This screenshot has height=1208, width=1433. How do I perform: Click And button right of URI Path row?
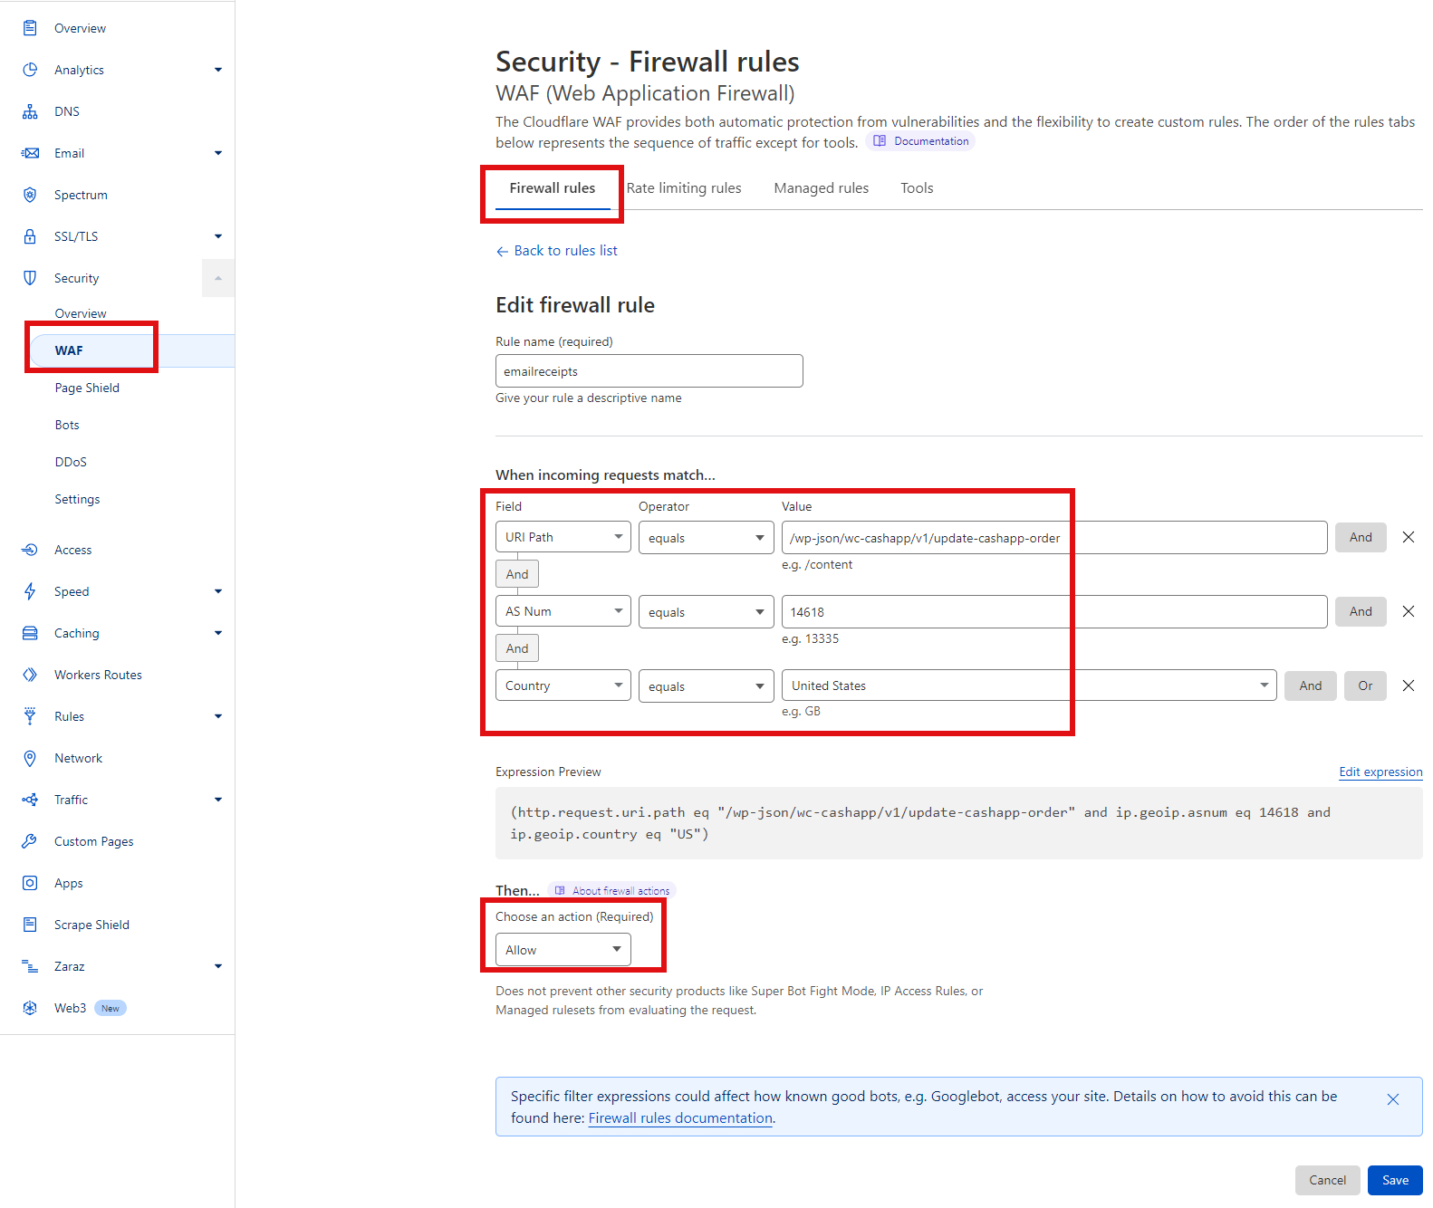click(x=1361, y=537)
